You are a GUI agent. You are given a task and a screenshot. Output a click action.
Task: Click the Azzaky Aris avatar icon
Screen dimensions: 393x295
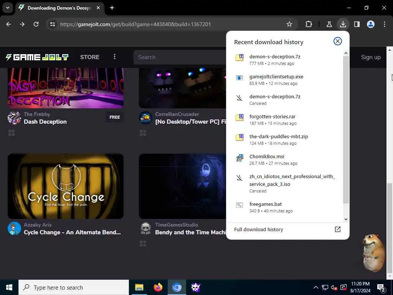click(14, 229)
